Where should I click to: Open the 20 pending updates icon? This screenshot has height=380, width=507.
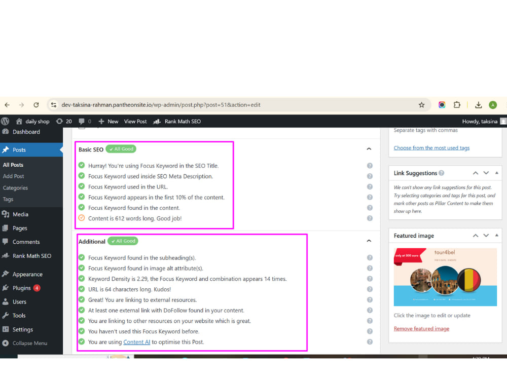64,122
